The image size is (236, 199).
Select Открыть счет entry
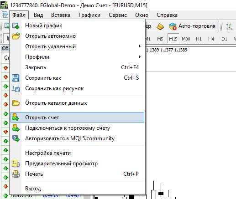77,117
